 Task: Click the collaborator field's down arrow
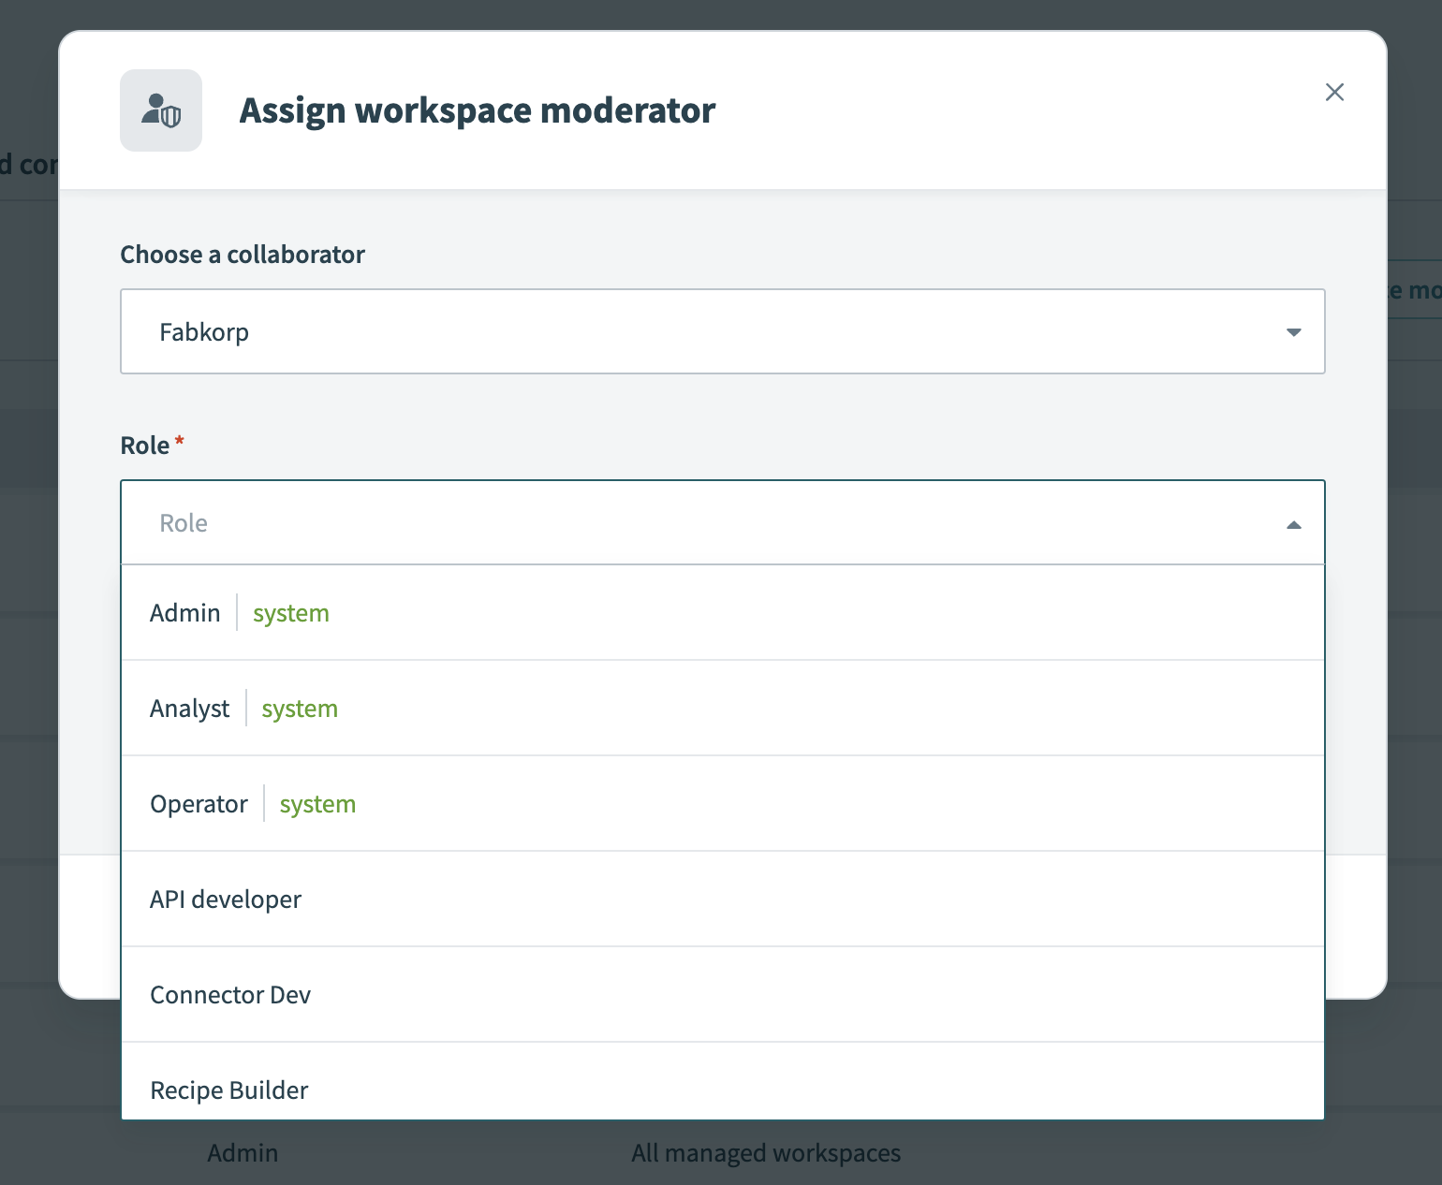click(1293, 332)
